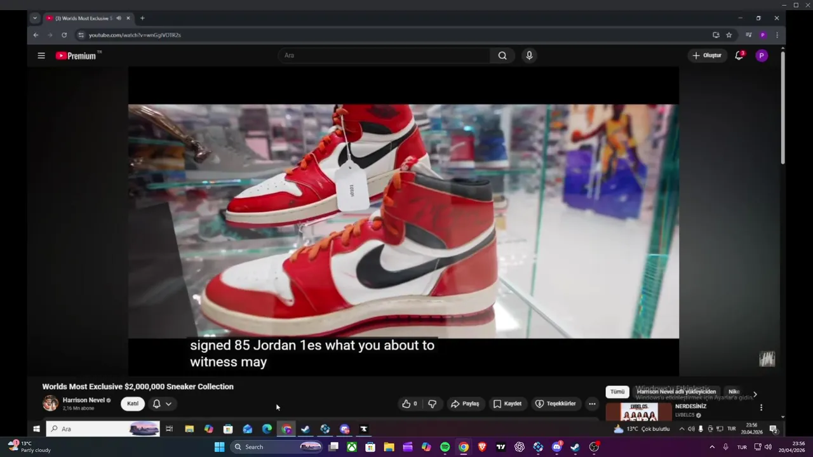Open Windows 10 notification center icon
The image size is (813, 457).
[x=773, y=429]
